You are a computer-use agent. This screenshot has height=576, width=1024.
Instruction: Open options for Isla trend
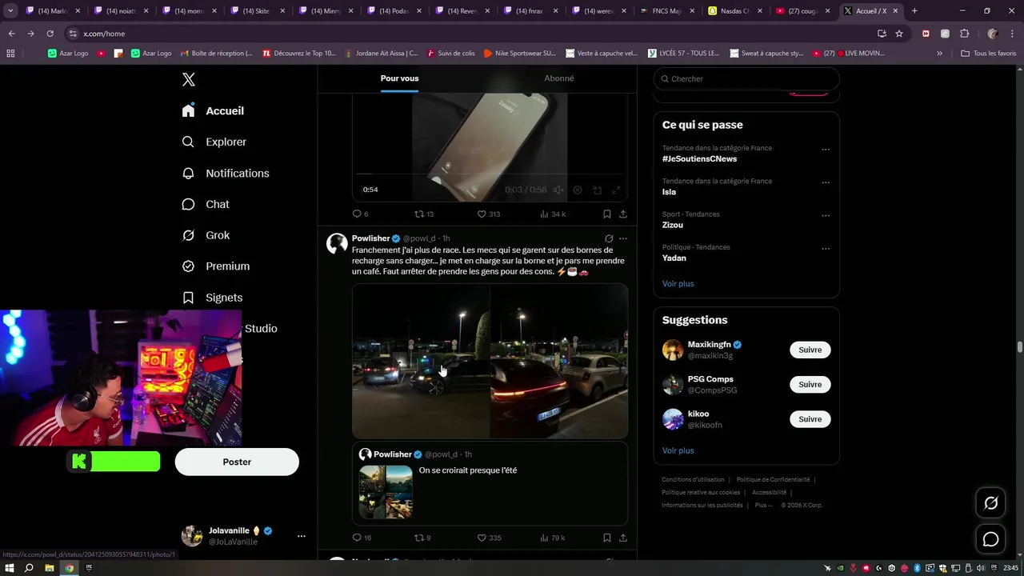(x=826, y=182)
